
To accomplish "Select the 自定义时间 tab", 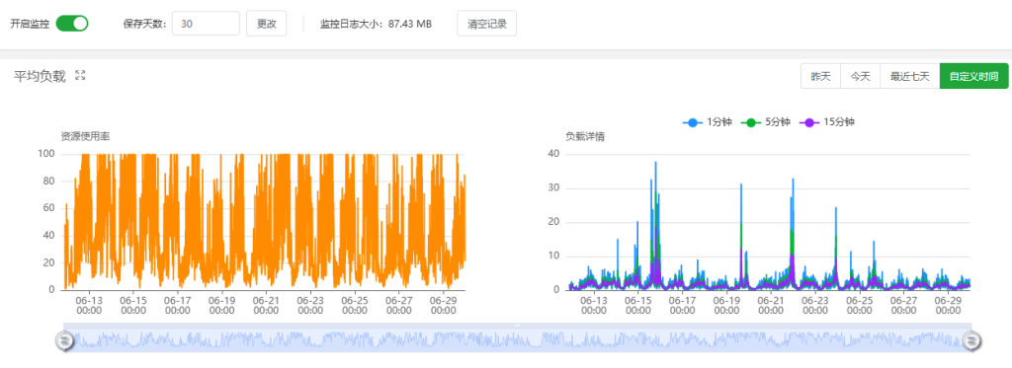I will [x=973, y=76].
